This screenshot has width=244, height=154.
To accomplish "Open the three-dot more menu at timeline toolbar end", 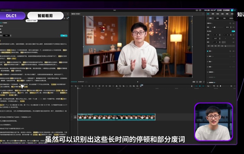I will click(235, 86).
